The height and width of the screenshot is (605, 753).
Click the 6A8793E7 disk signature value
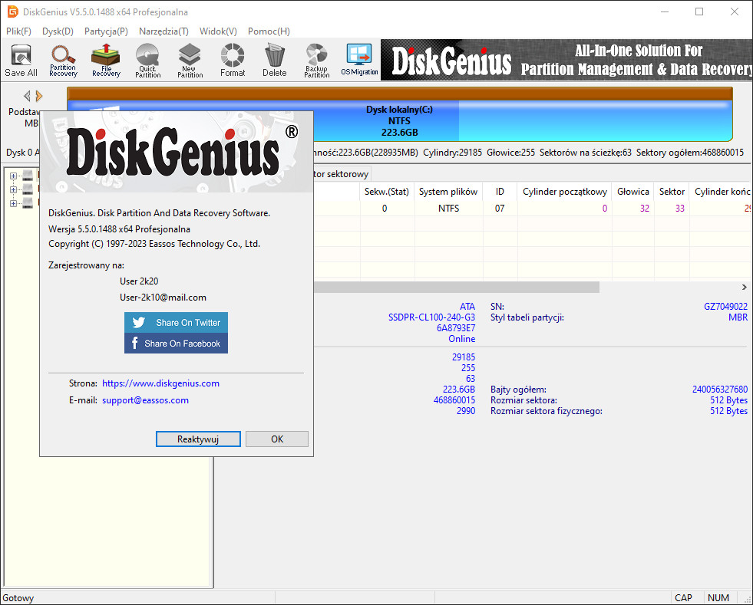(x=456, y=328)
